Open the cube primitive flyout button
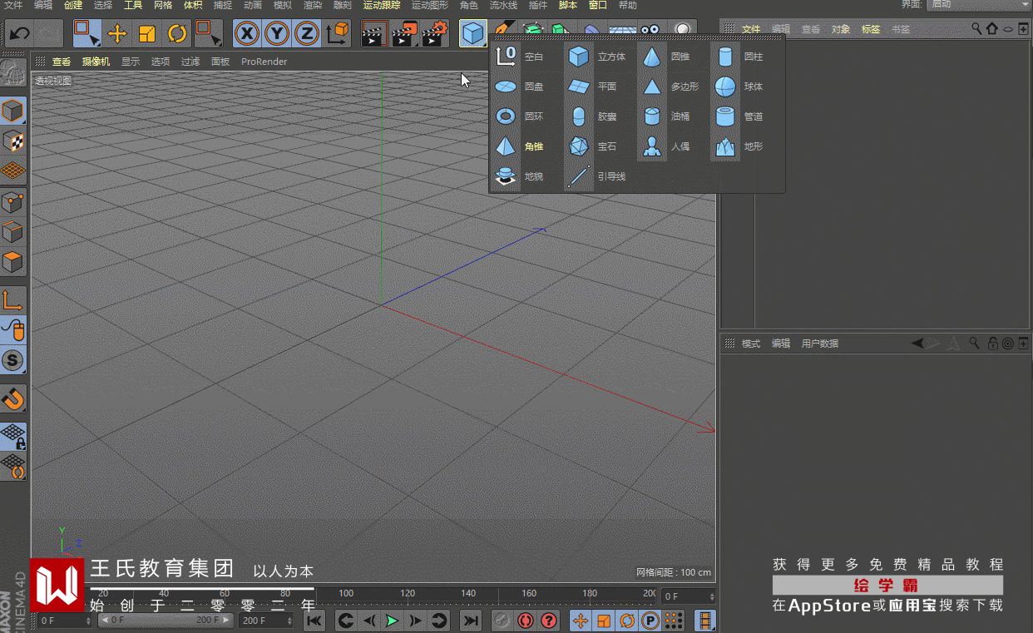This screenshot has height=633, width=1033. [473, 34]
